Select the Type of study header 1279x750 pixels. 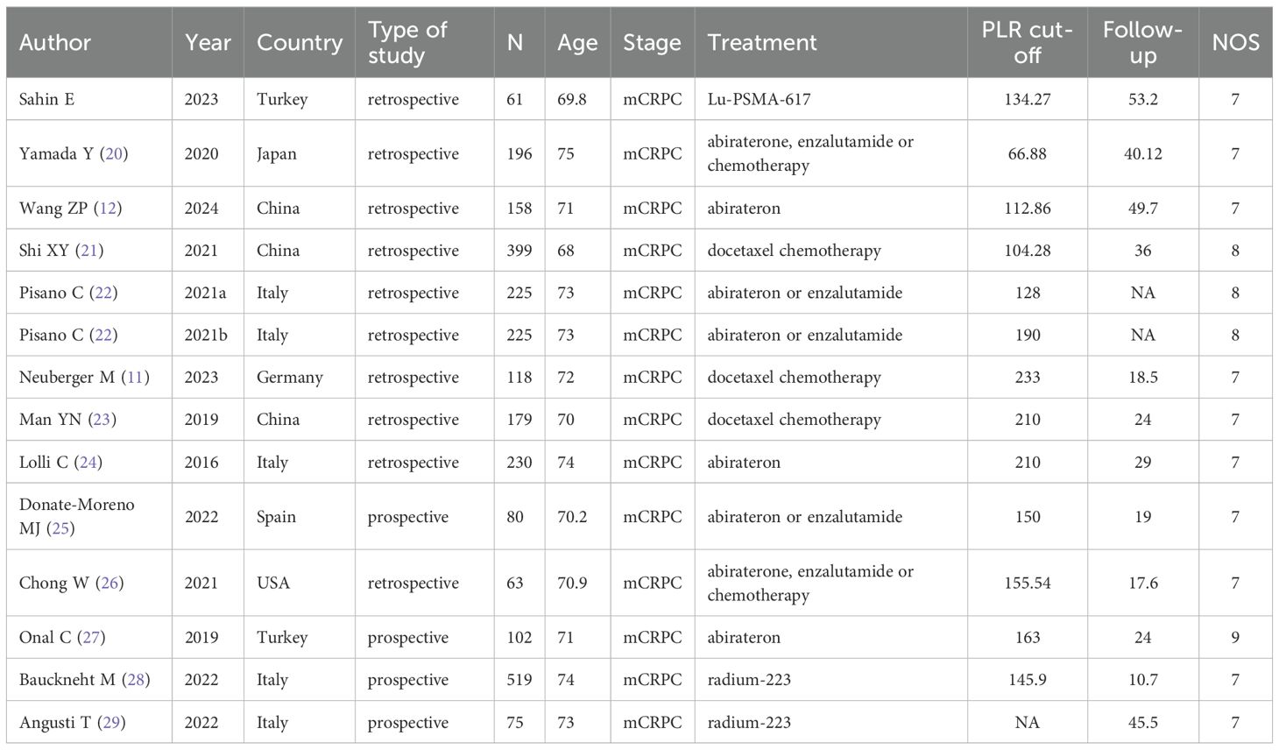click(x=407, y=42)
